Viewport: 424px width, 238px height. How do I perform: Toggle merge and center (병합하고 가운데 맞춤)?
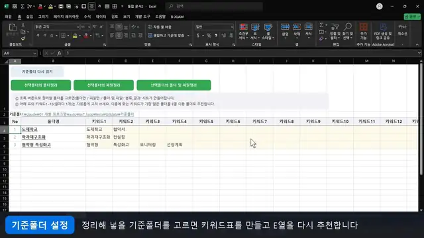tap(166, 35)
